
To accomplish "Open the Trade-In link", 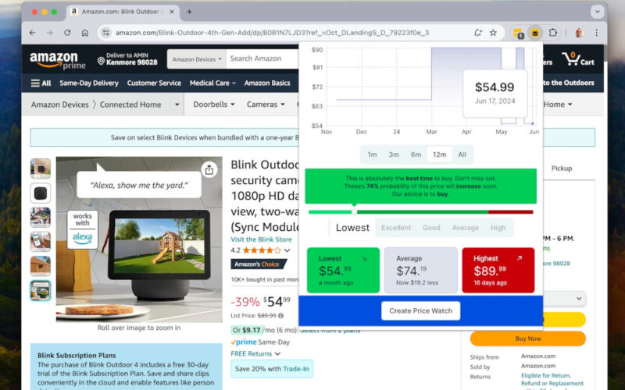I will tap(296, 369).
